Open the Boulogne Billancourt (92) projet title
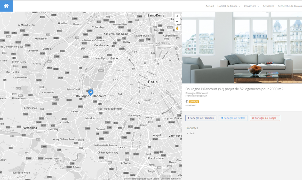 [x=234, y=89]
